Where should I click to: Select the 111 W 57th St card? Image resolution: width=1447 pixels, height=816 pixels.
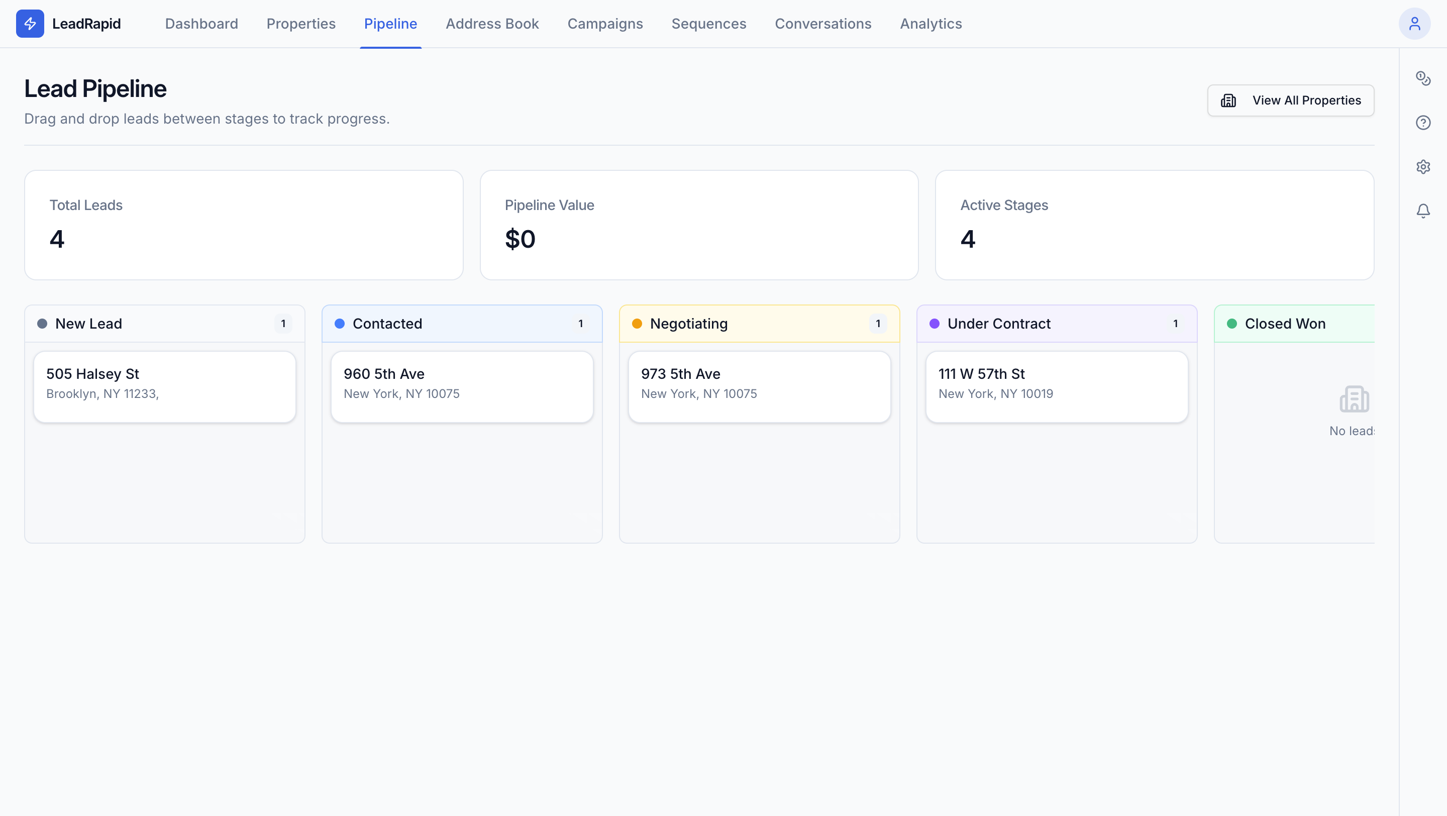point(1056,386)
